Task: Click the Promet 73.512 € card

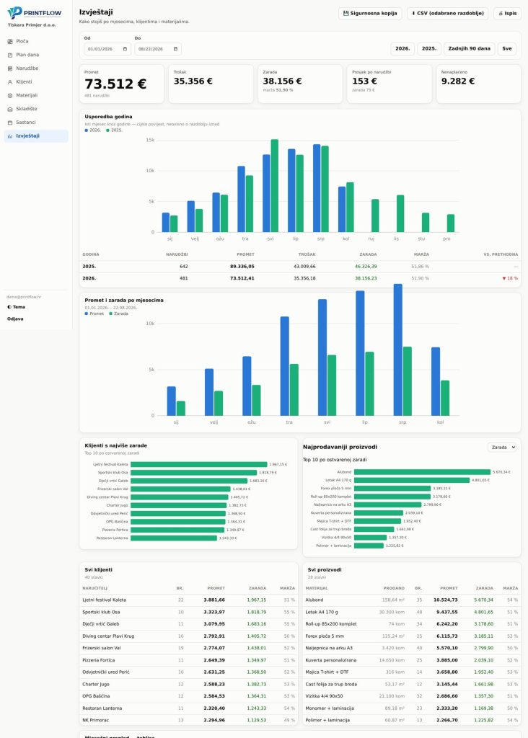Action: 121,84
